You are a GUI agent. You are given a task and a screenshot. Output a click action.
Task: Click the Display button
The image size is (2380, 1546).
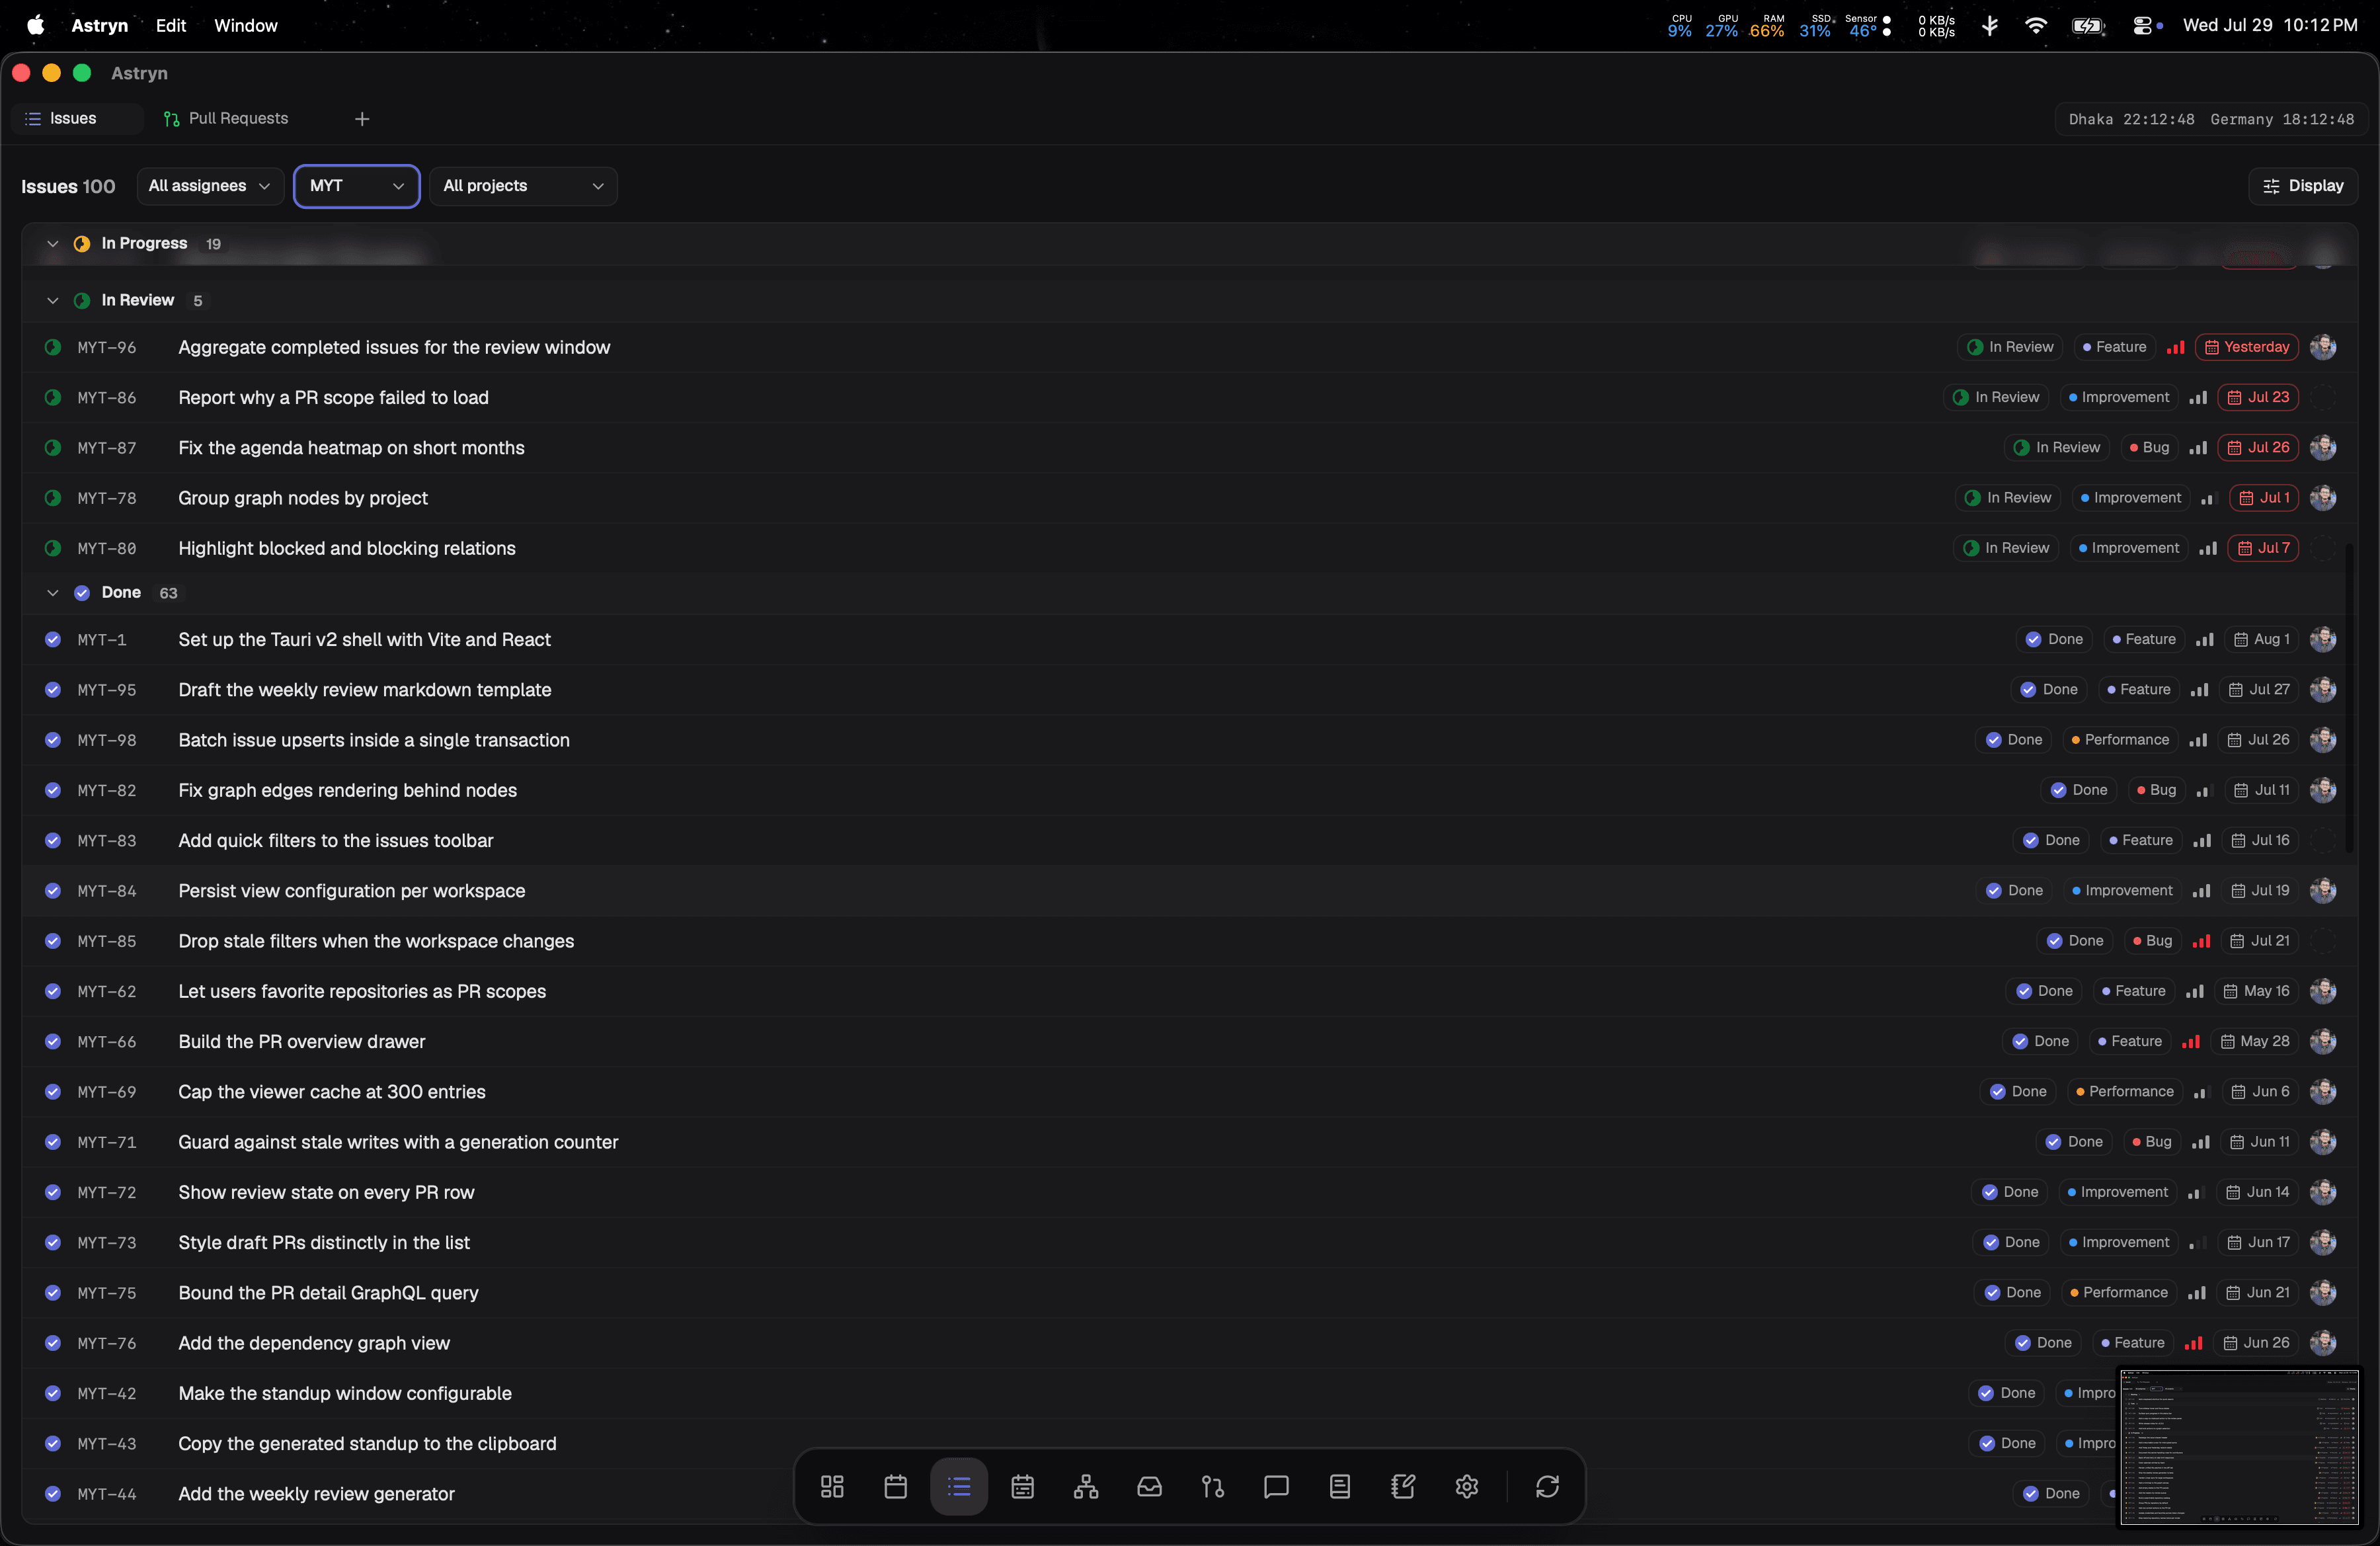(2303, 186)
